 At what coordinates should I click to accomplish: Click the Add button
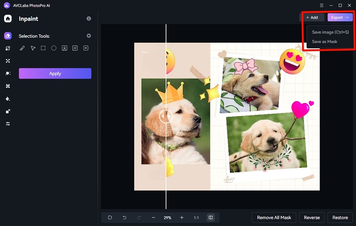tap(312, 17)
